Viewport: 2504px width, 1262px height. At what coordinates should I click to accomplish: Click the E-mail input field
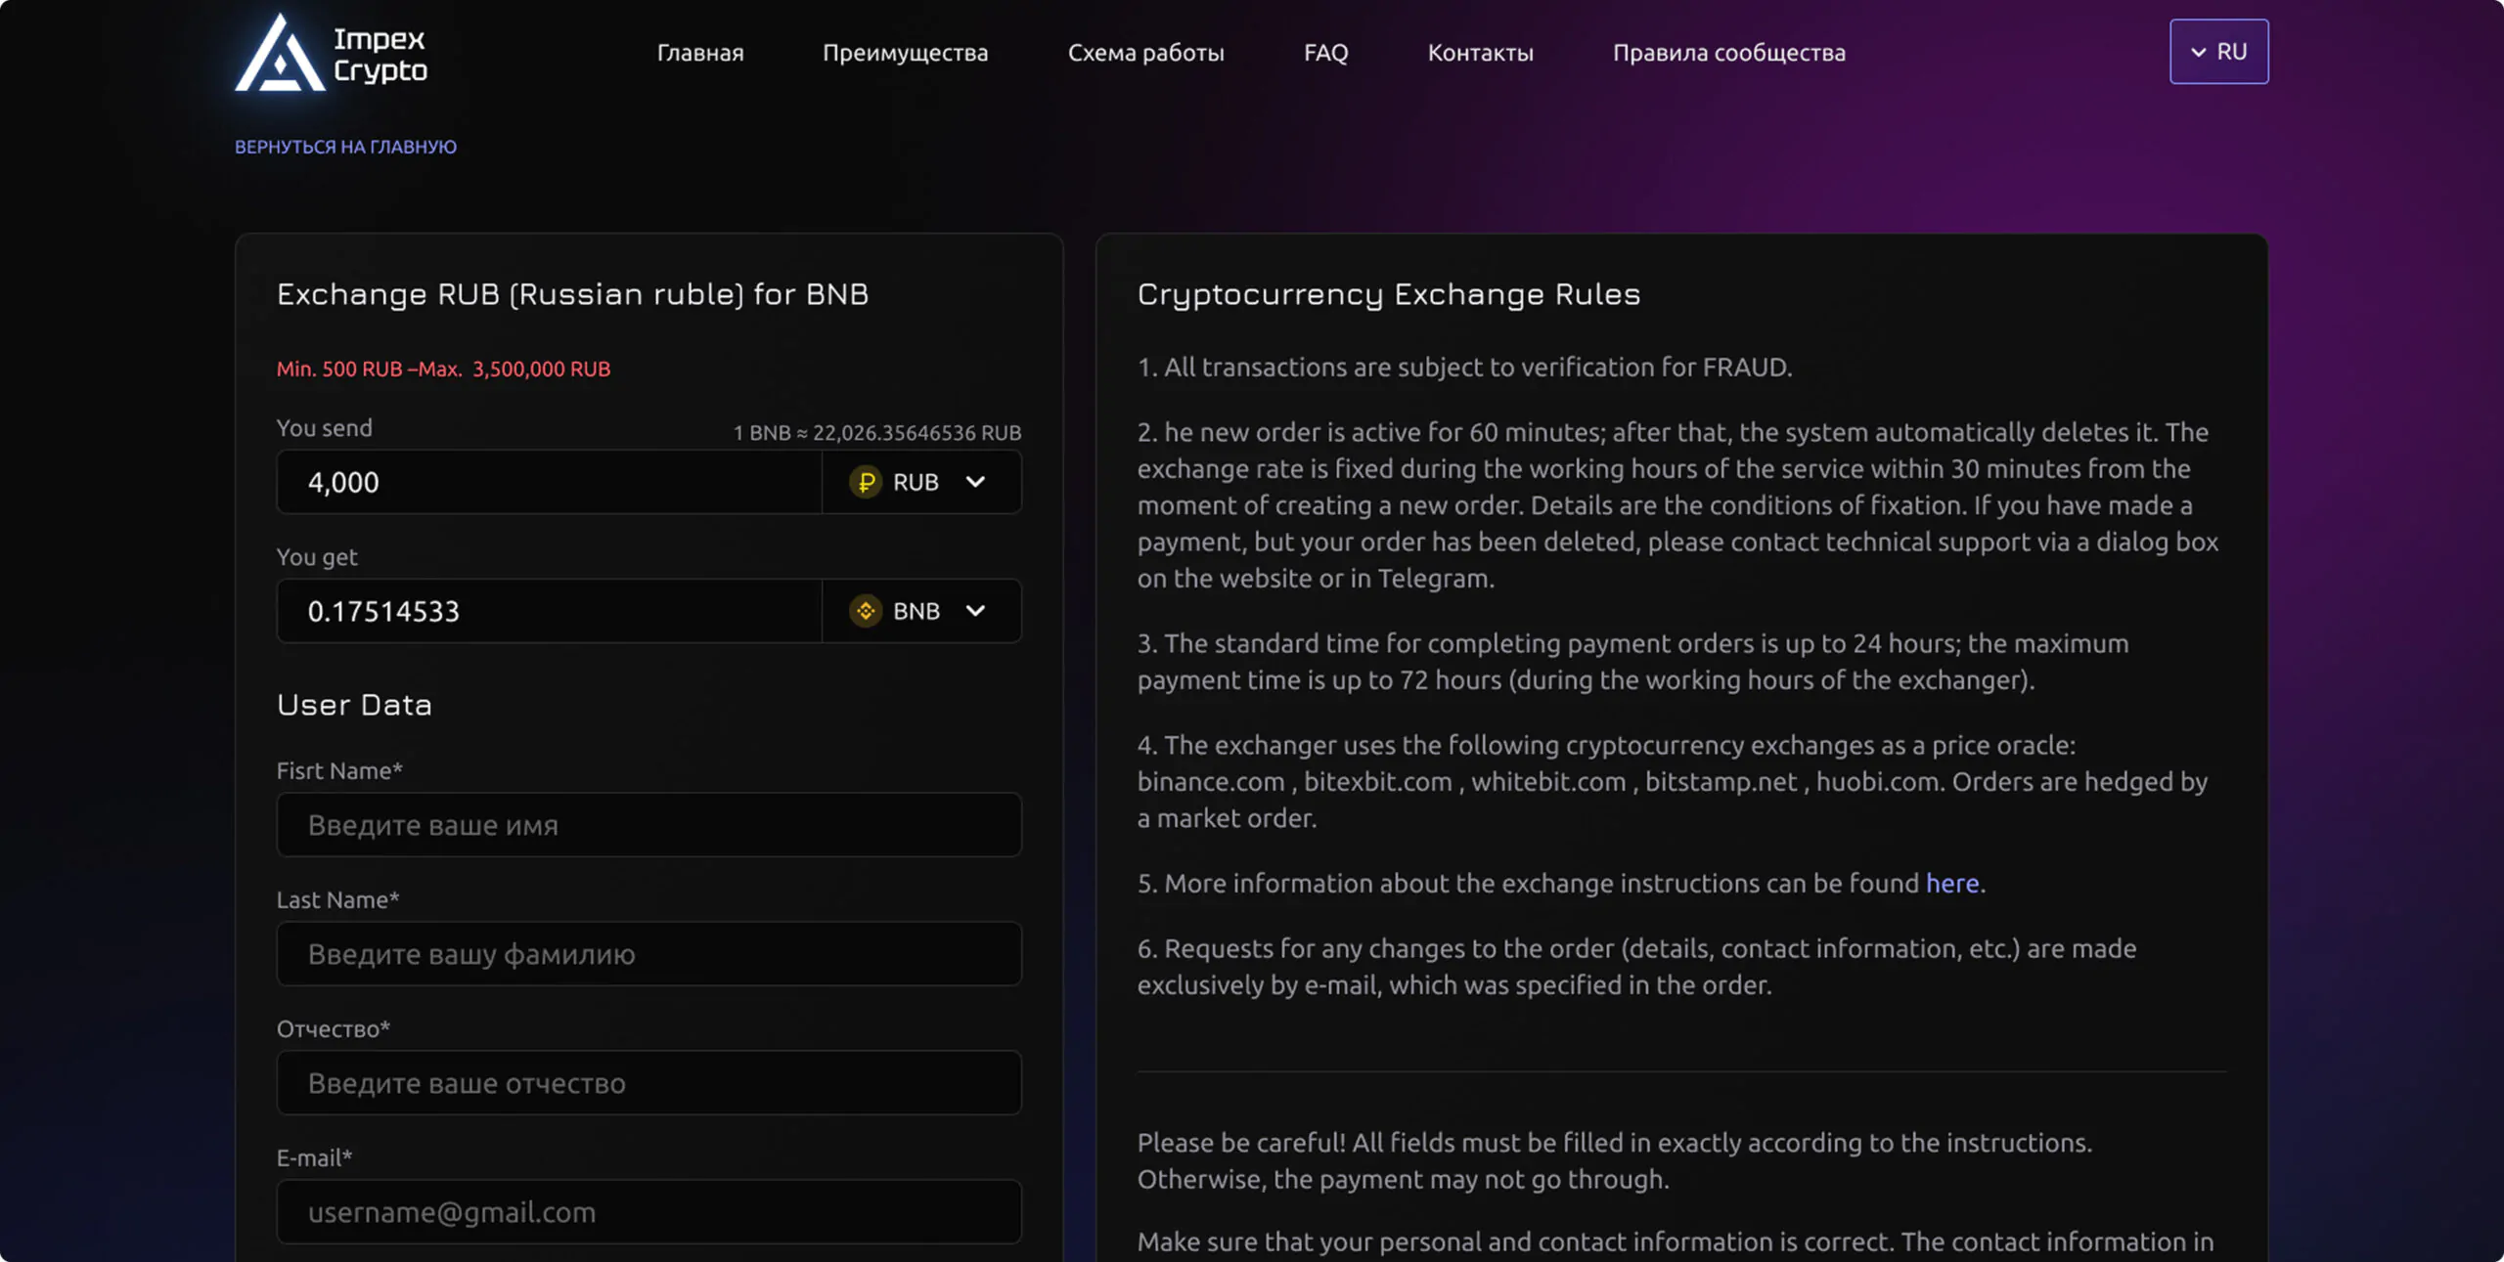pos(649,1212)
